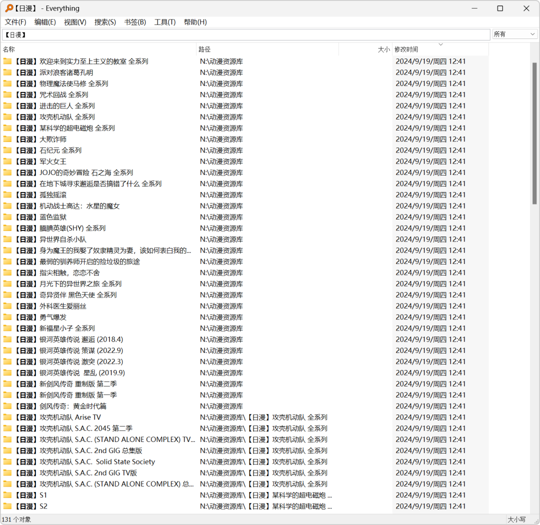540x525 pixels.
Task: Sort results by 路径 column header
Action: [x=267, y=49]
